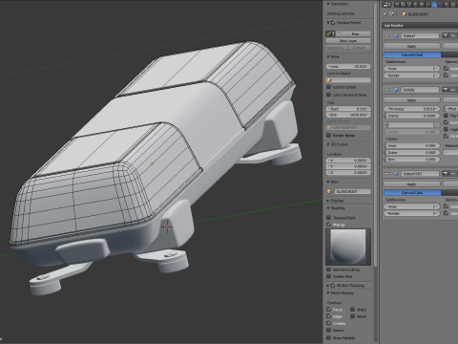The height and width of the screenshot is (344, 458).
Task: Enable Lock Camera to View checkbox
Action: pyautogui.click(x=329, y=95)
